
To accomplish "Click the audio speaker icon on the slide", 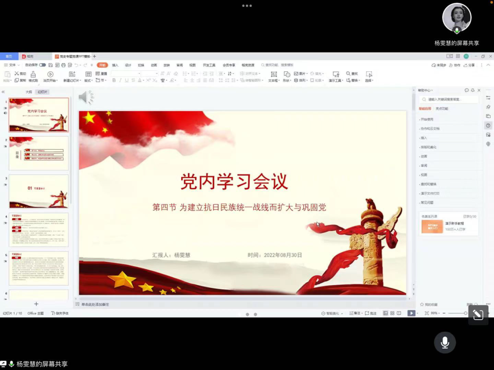I will (x=86, y=97).
